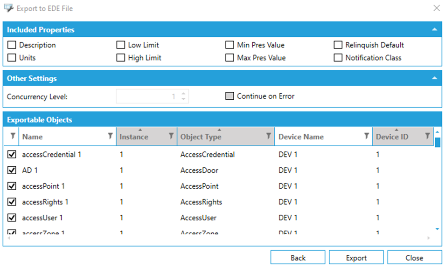Screen dimensions: 445x266
Task: Click the filter icon above row checkboxes
Action: [12, 136]
